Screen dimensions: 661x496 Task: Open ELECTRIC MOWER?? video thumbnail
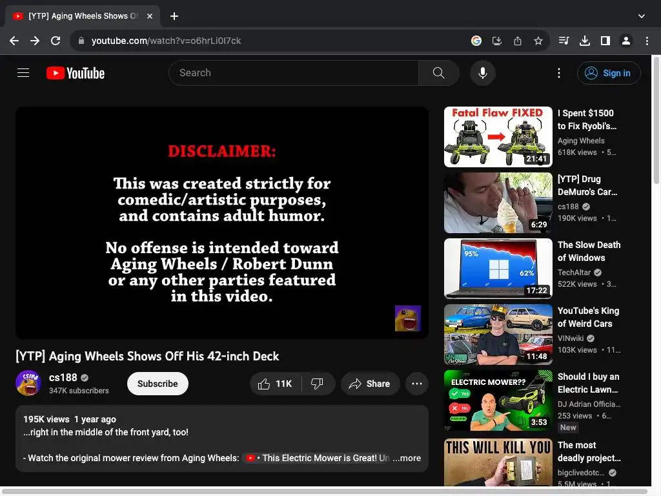pos(498,400)
